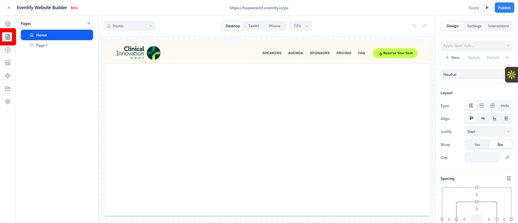Screen dimensions: 518x223
Task: Click the Beta badge
Action: click(x=74, y=8)
